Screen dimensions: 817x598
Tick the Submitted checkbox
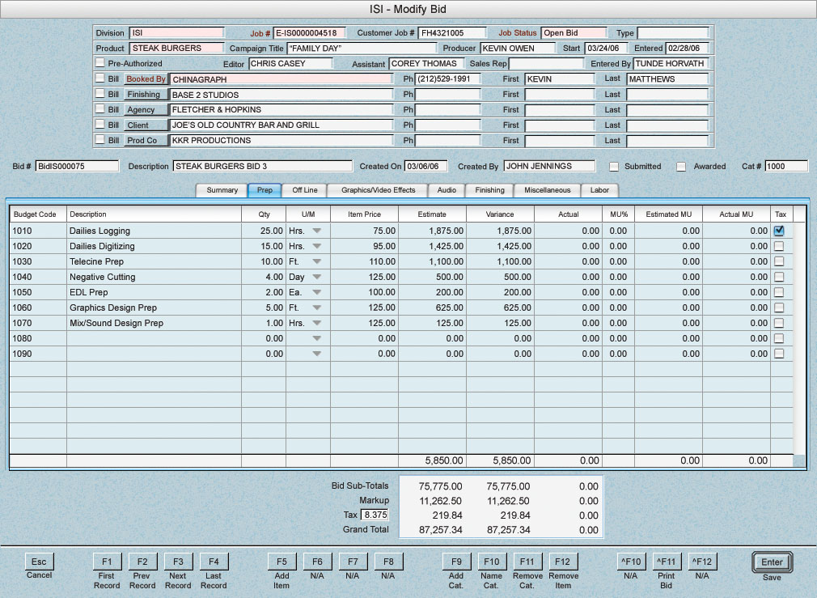tap(614, 167)
